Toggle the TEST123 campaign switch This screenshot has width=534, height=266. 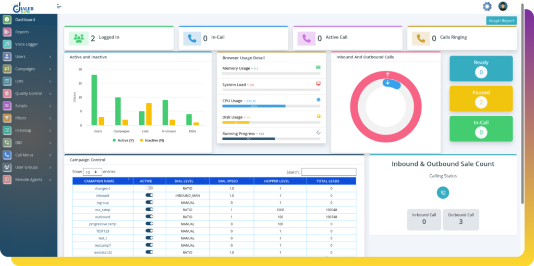click(x=150, y=231)
